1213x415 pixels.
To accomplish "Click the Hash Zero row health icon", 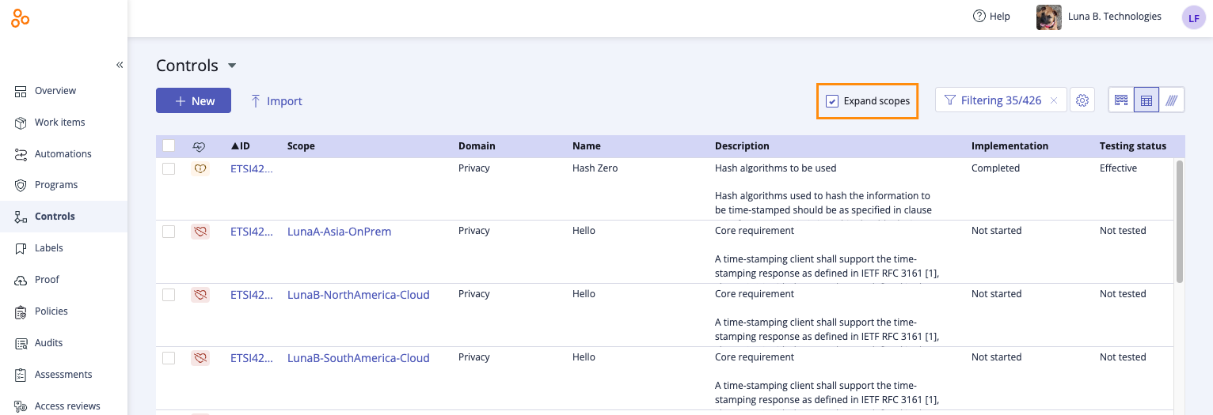I will coord(200,168).
